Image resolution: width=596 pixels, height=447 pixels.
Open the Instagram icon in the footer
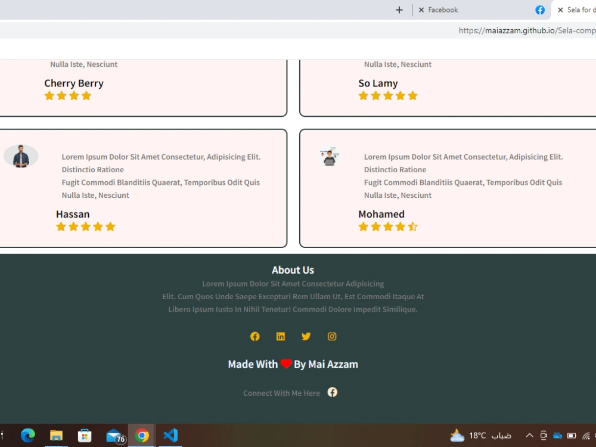(332, 336)
